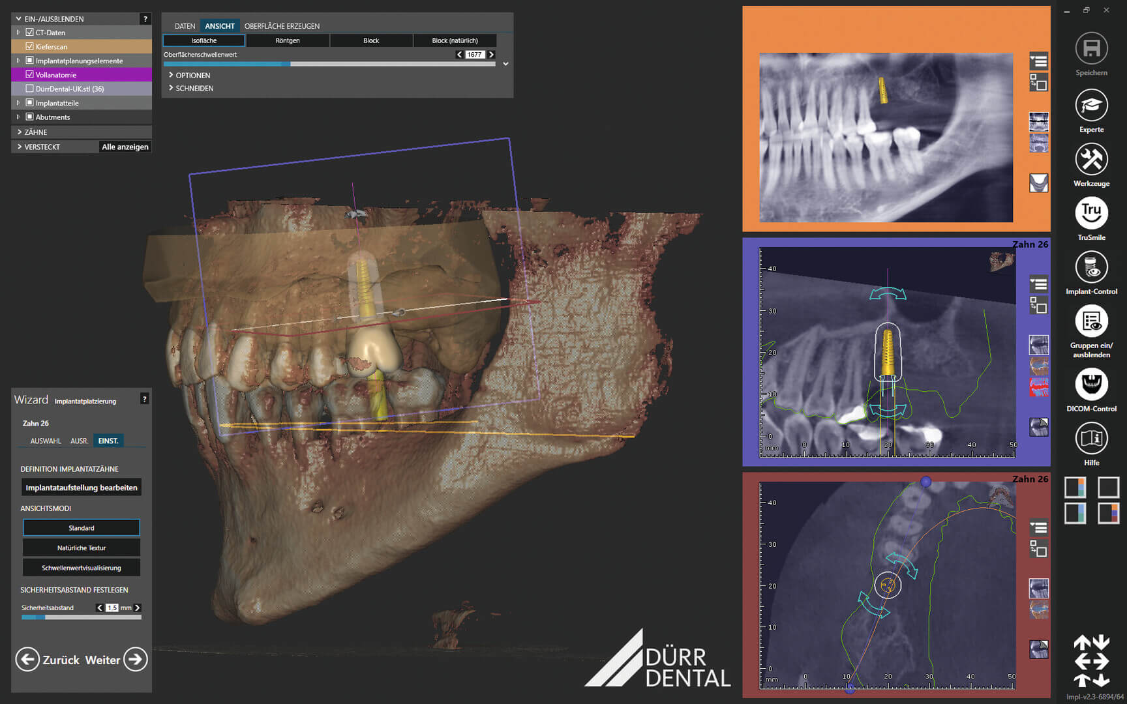This screenshot has width=1127, height=704.
Task: Toggle the Kieferscan visibility checkbox
Action: (29, 46)
